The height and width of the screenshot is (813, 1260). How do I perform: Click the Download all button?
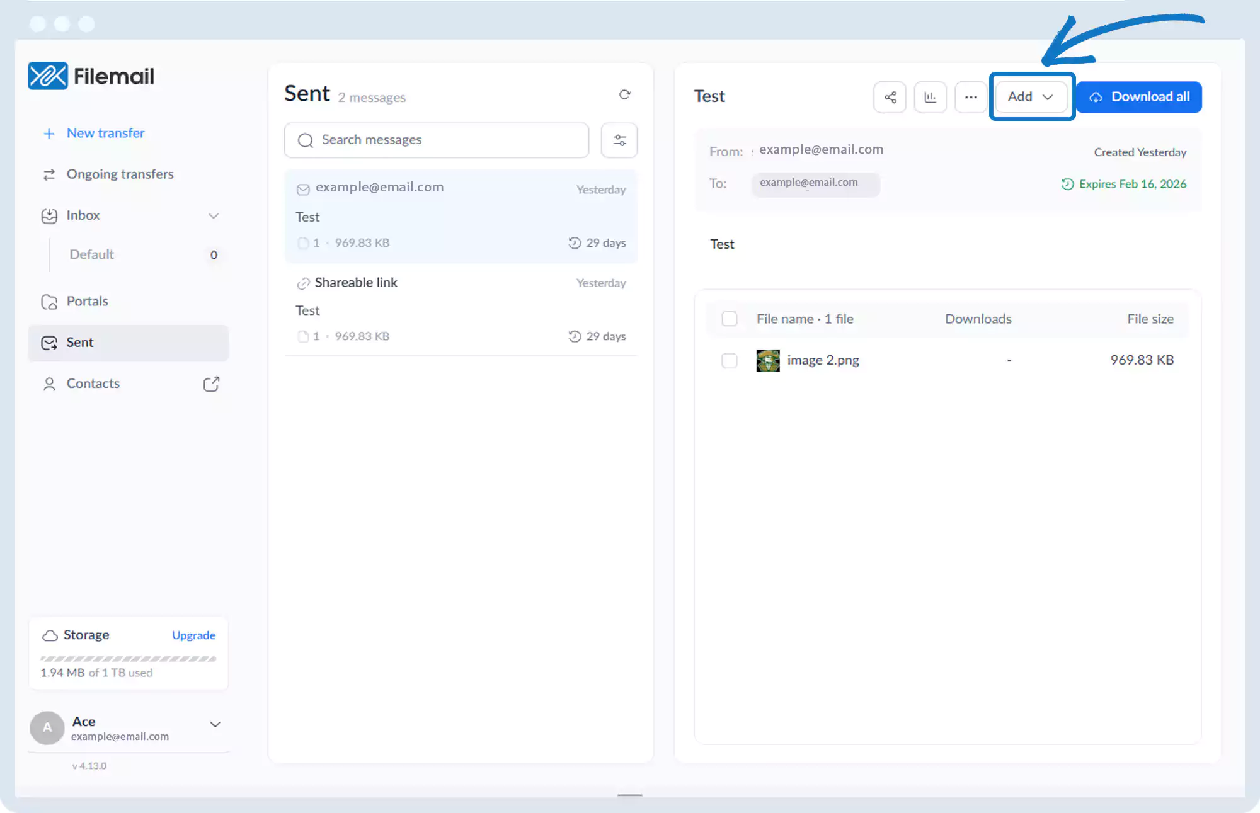[x=1139, y=97]
